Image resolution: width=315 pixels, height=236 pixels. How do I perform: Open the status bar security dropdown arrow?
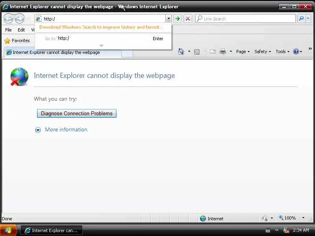point(272,218)
